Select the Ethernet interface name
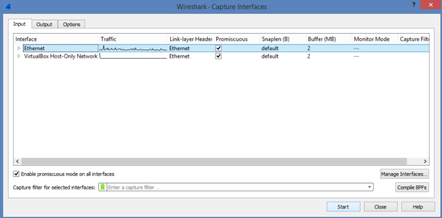The height and width of the screenshot is (218, 442). click(34, 48)
